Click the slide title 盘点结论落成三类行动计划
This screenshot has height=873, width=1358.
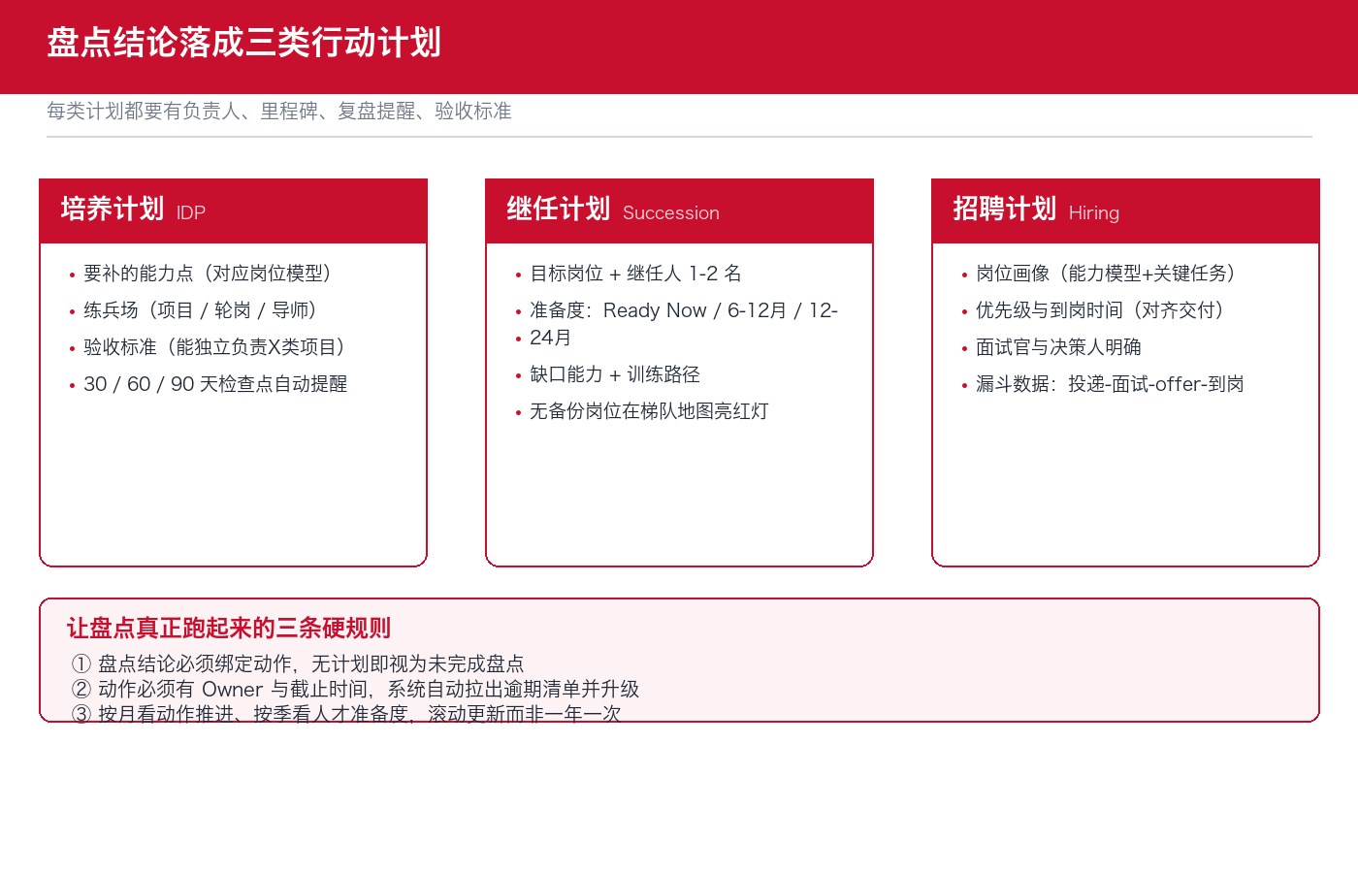tap(244, 43)
